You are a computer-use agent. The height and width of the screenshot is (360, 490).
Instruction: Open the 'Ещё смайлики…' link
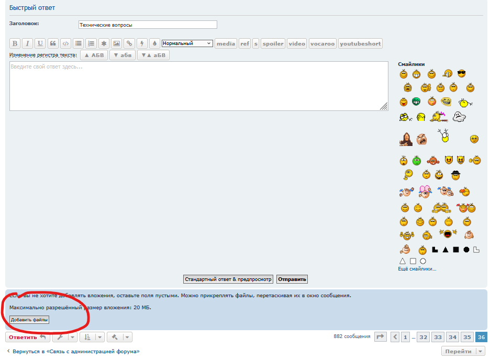[x=417, y=269]
